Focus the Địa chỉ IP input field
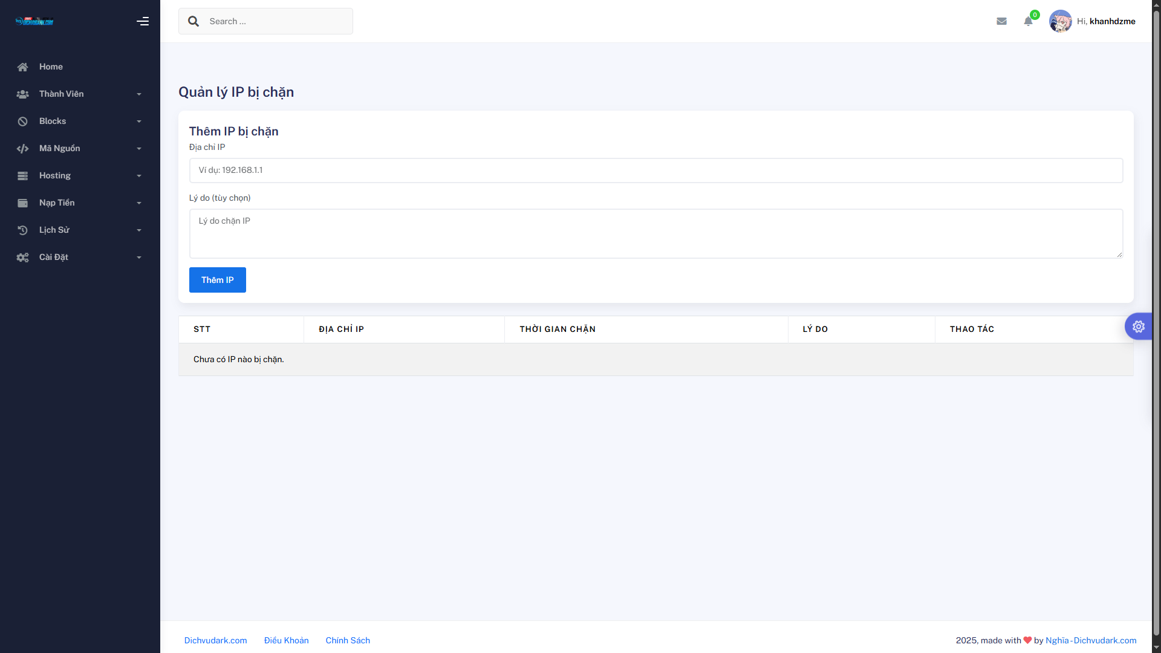Image resolution: width=1161 pixels, height=653 pixels. click(x=655, y=171)
